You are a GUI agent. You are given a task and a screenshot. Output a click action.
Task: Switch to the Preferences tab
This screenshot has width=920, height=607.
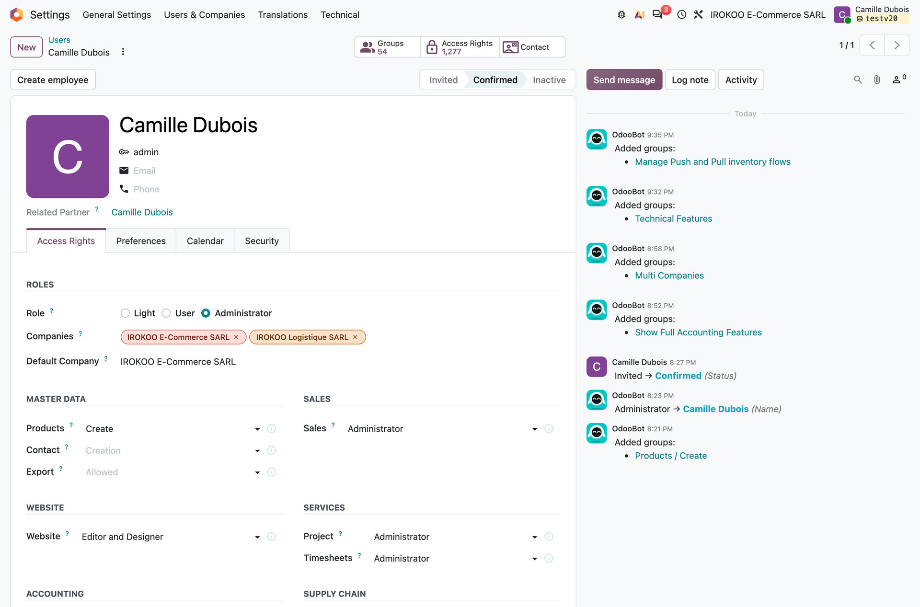click(141, 241)
